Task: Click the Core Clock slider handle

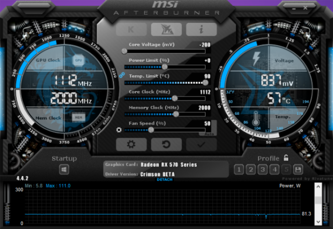Action: tap(174, 98)
